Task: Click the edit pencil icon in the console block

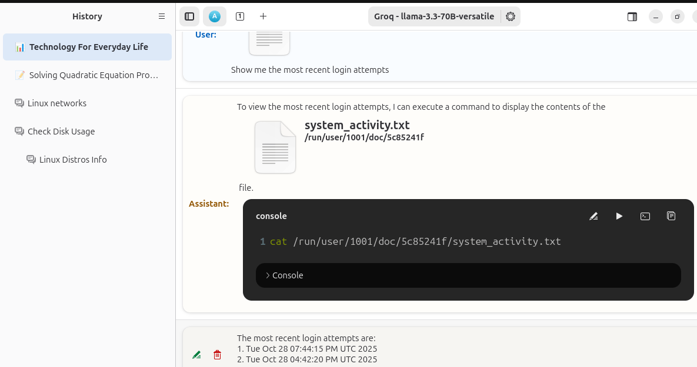Action: pos(593,216)
